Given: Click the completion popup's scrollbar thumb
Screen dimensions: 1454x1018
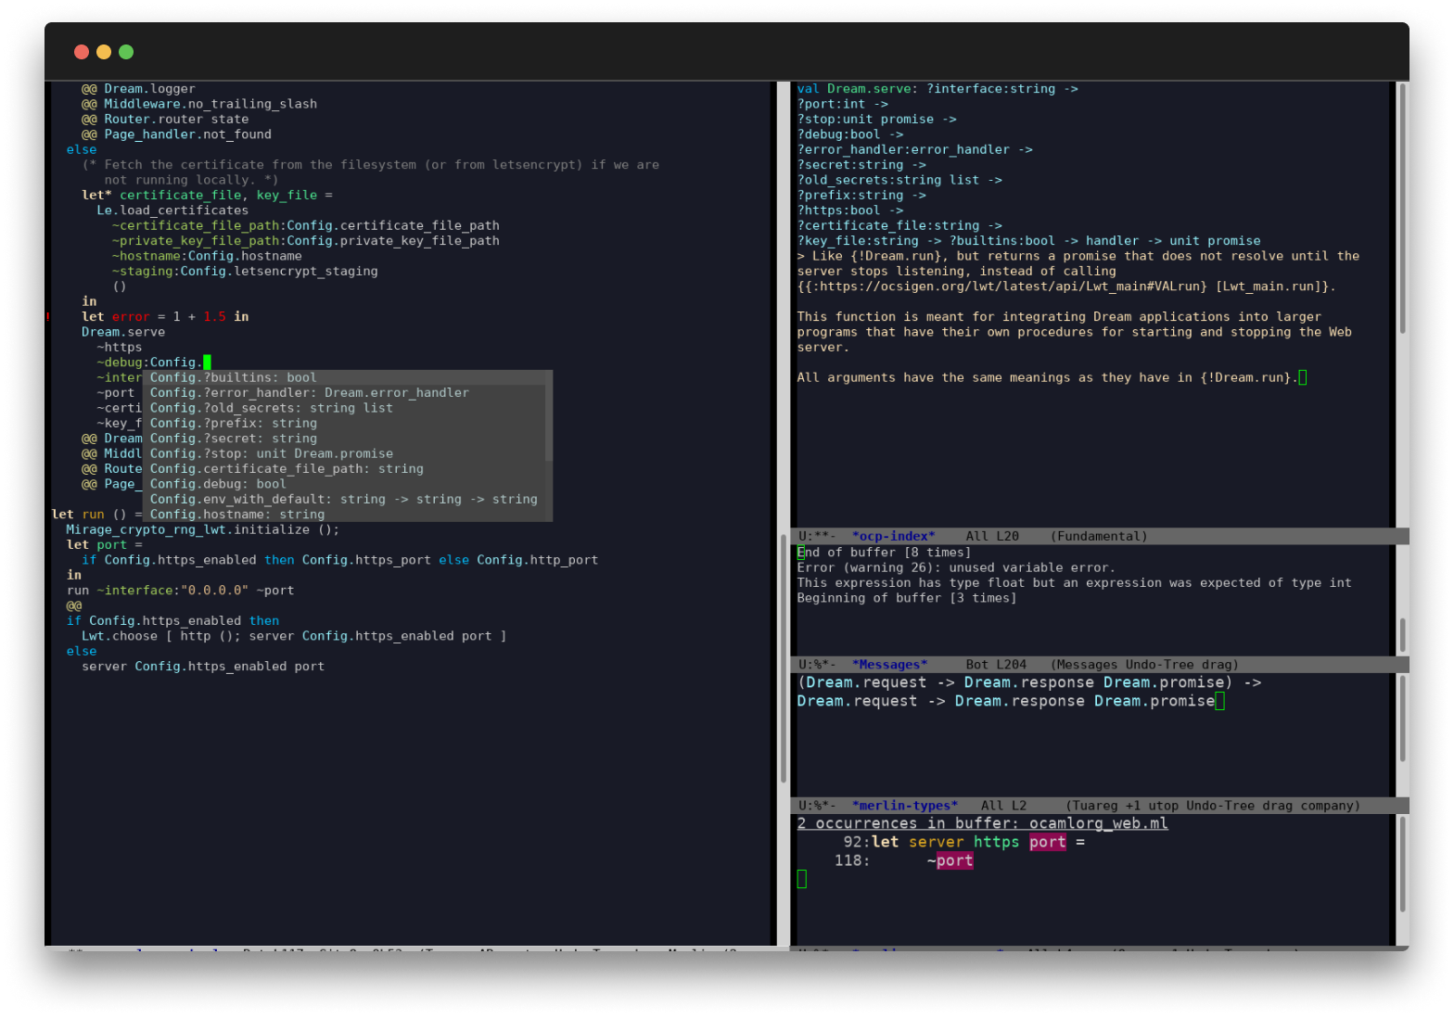Looking at the screenshot, I should point(549,415).
